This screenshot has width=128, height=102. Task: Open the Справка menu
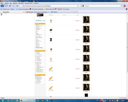point(36,3)
